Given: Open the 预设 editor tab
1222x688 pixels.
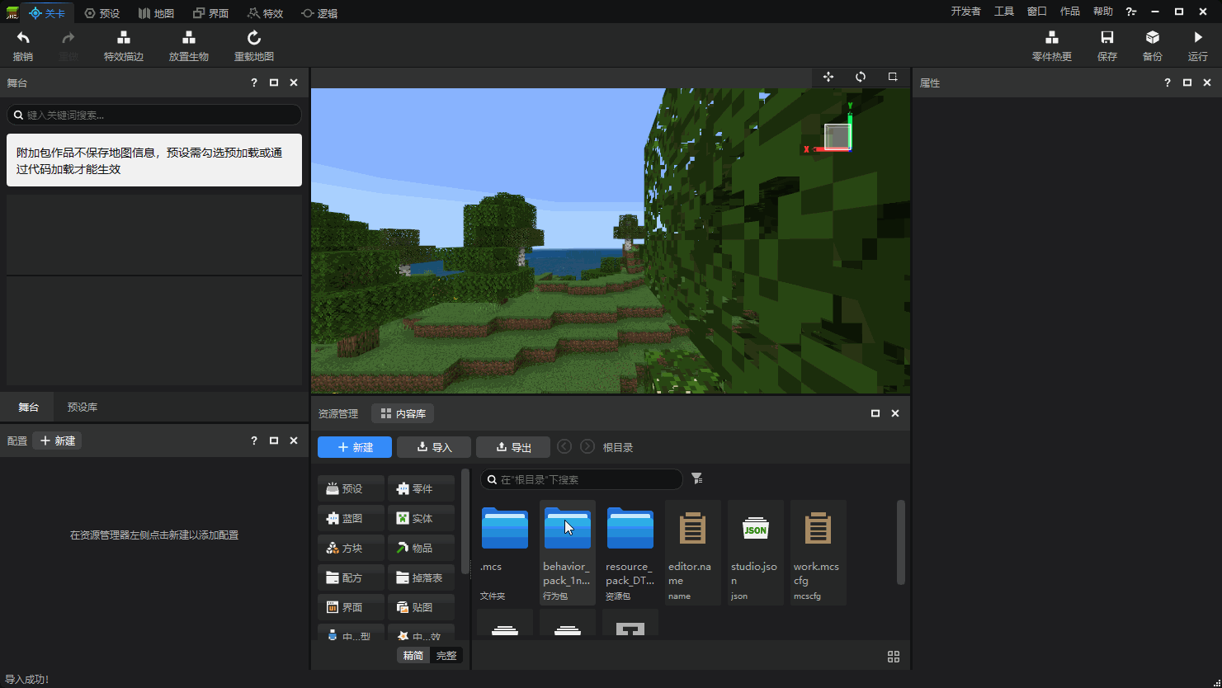Looking at the screenshot, I should tap(102, 12).
